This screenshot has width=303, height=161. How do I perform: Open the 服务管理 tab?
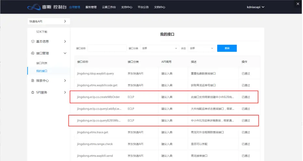click(91, 7)
